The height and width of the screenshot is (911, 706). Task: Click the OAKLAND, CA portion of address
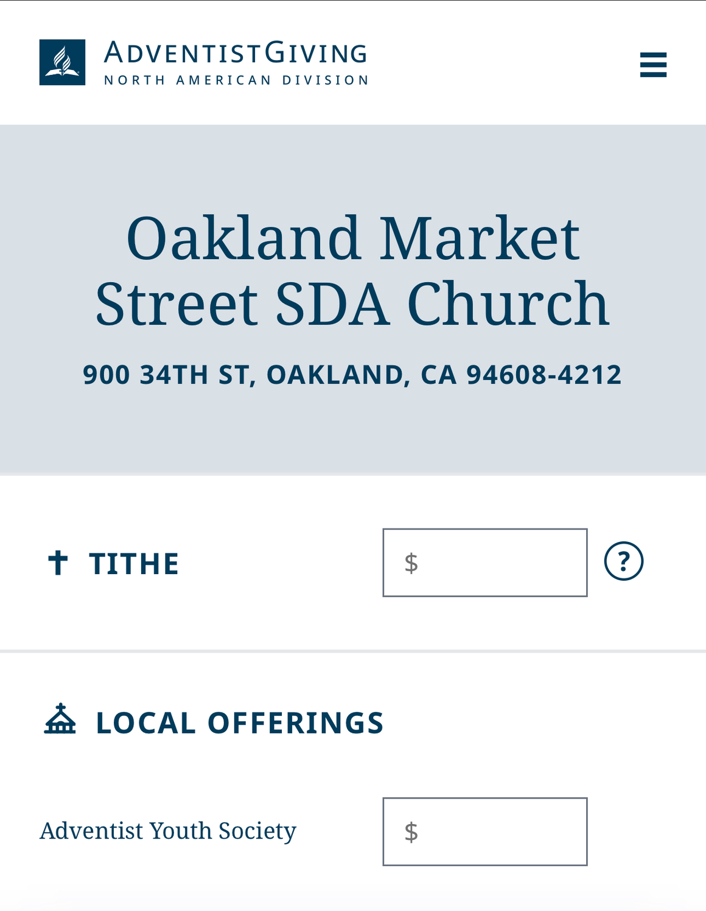point(362,375)
